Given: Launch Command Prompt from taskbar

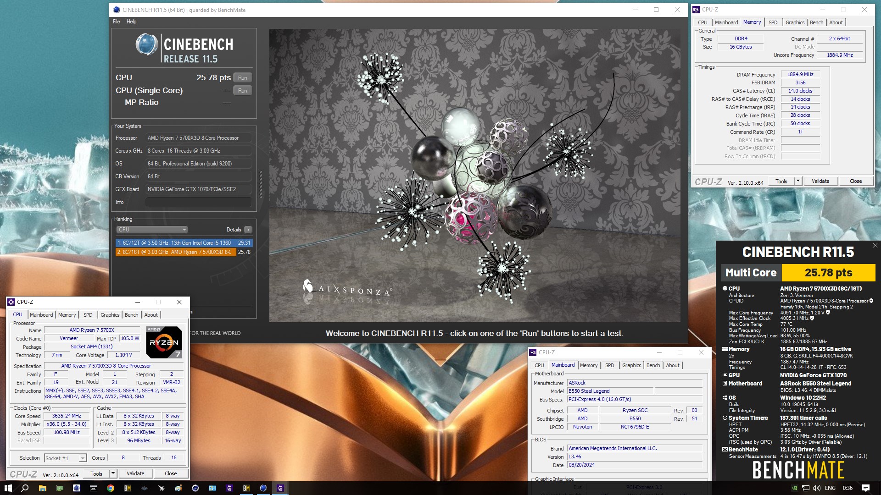Looking at the screenshot, I should coord(93,488).
